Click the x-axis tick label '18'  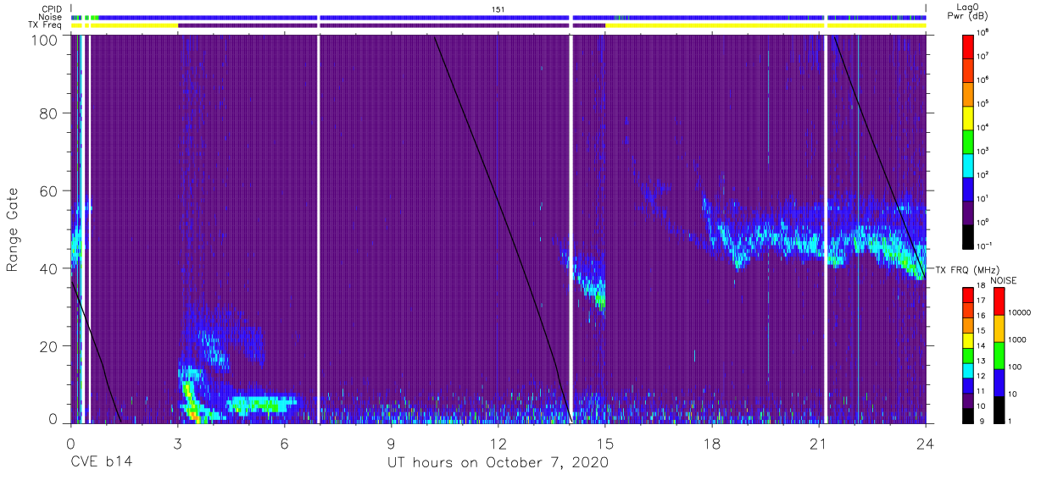click(711, 442)
